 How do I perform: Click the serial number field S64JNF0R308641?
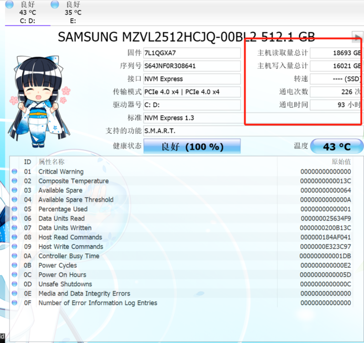point(192,66)
